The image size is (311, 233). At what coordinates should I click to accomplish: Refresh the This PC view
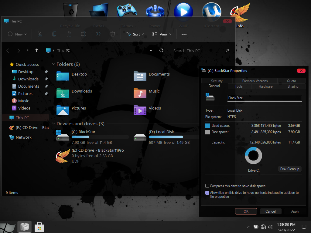coord(161,50)
